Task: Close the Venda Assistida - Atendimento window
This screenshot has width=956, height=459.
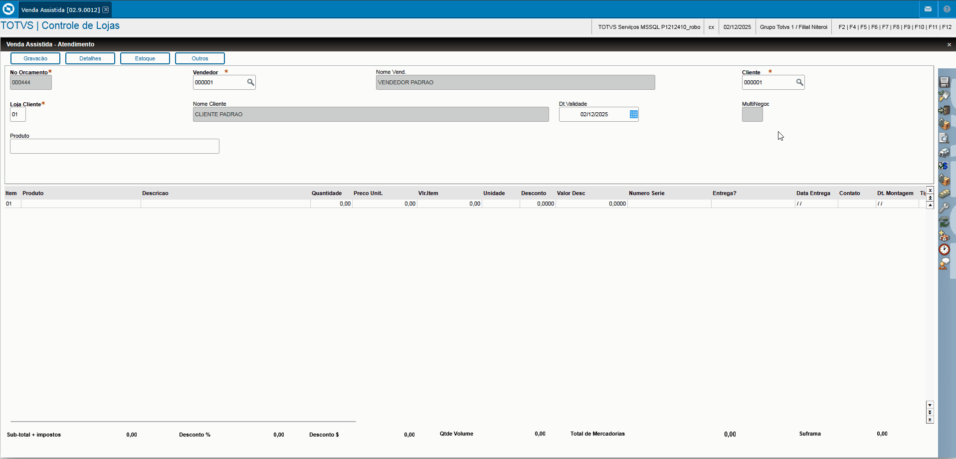Action: pos(949,45)
